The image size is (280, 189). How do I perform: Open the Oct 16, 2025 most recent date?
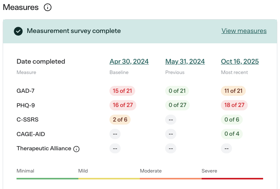(x=240, y=61)
